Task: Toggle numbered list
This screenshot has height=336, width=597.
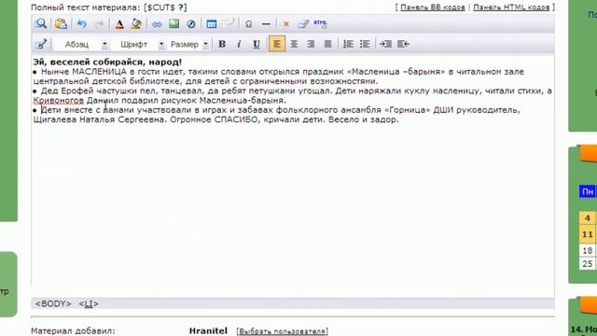Action: 348,44
